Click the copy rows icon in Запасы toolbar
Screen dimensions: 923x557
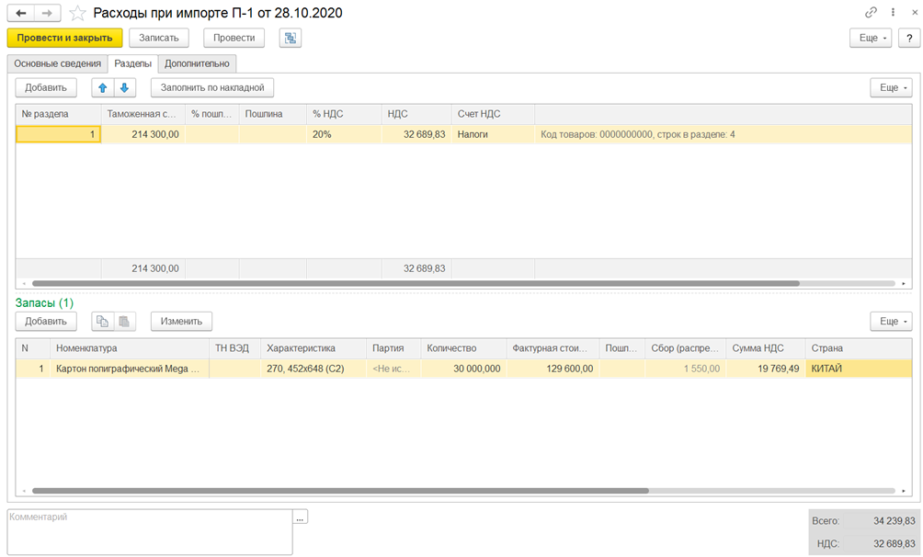coord(103,321)
